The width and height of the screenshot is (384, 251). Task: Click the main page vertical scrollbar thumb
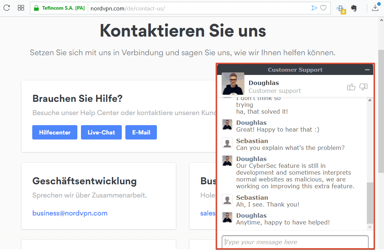[x=381, y=111]
